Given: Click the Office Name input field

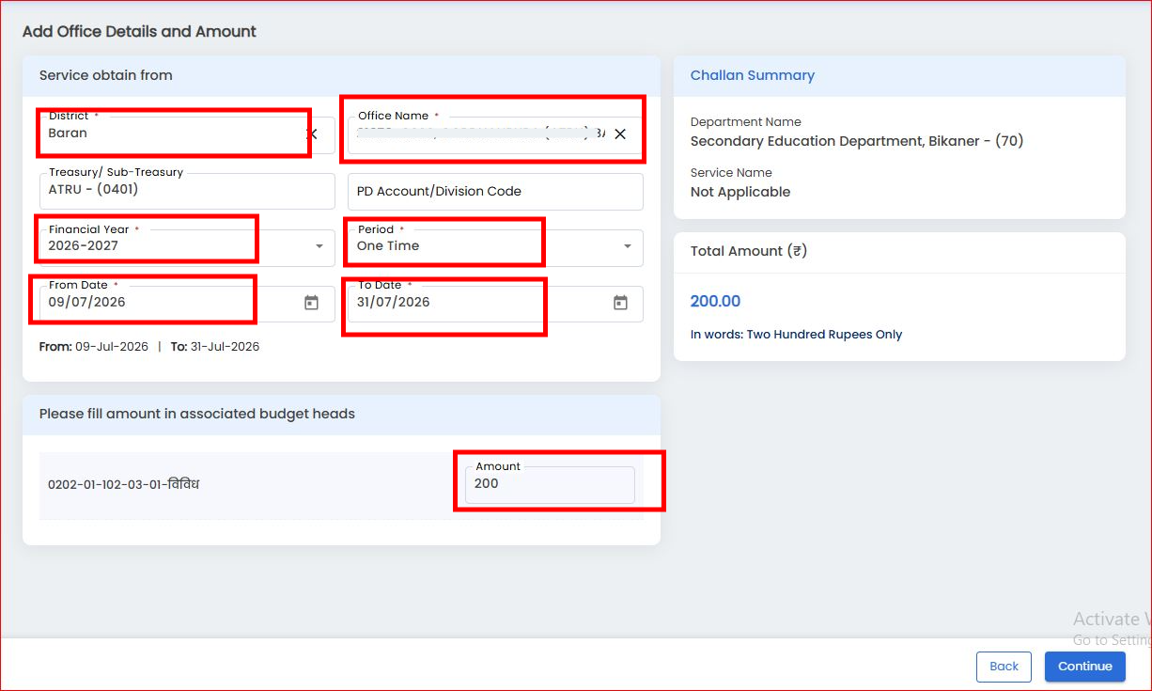Looking at the screenshot, I should (x=477, y=134).
